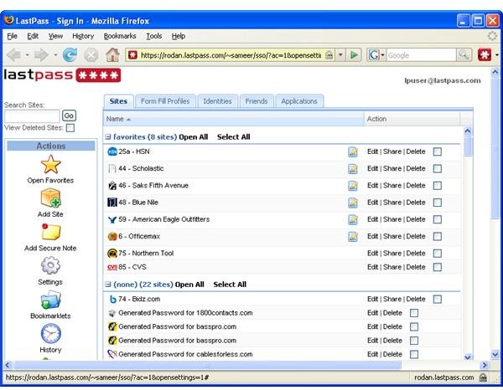Click the CVS site favicon
Screen dimensions: 503x390
(112, 267)
